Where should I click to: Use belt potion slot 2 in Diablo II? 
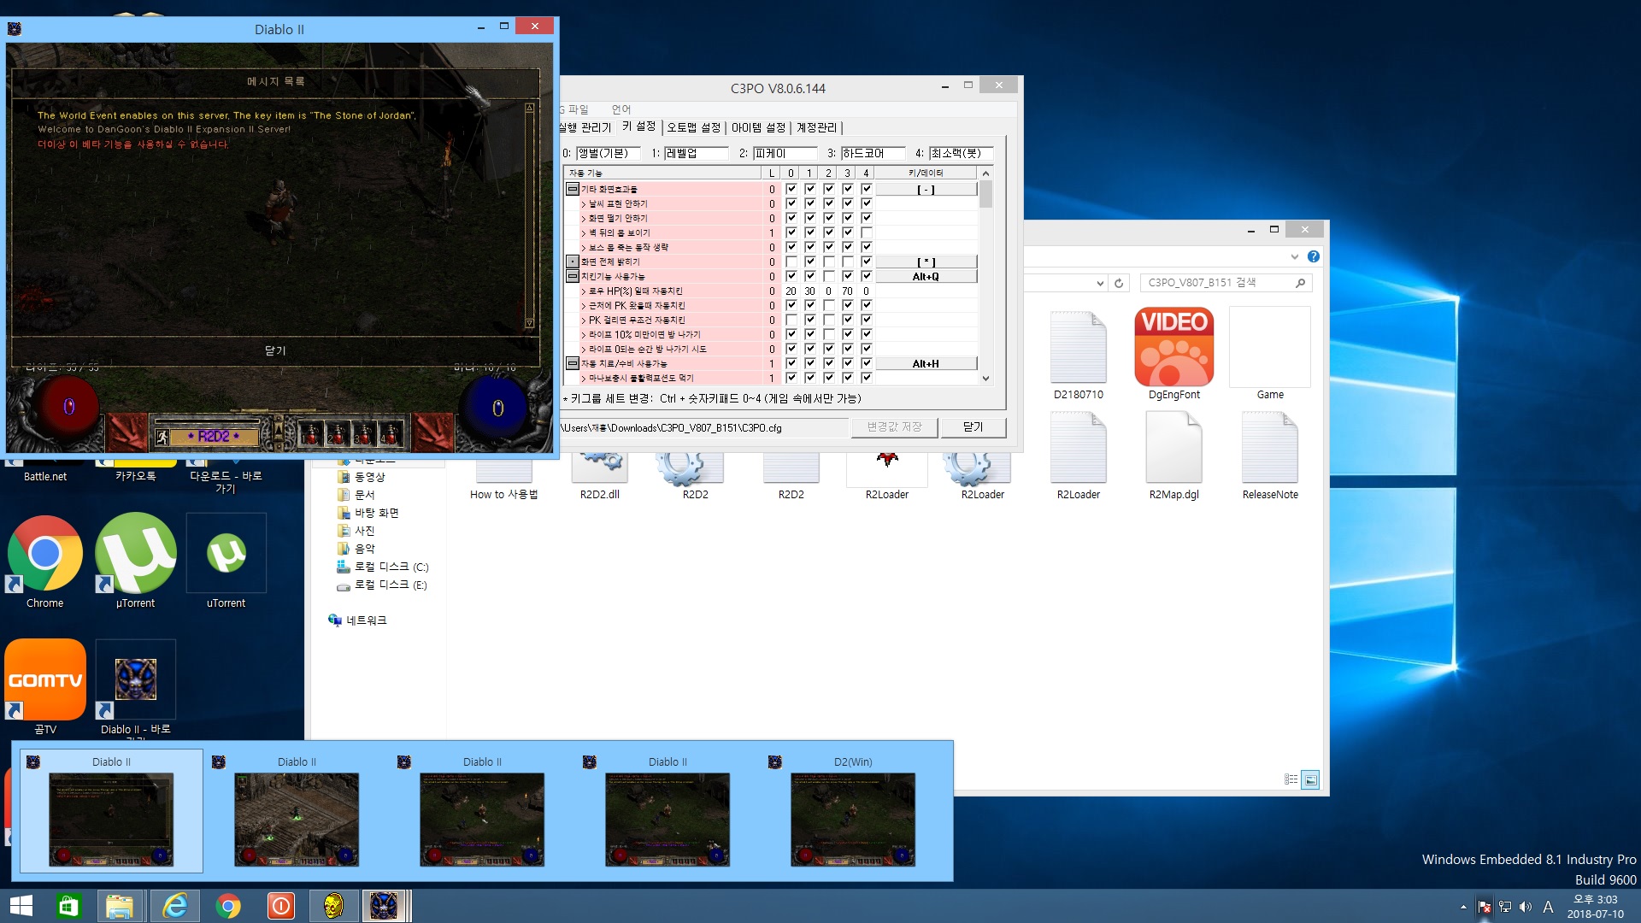pyautogui.click(x=337, y=434)
